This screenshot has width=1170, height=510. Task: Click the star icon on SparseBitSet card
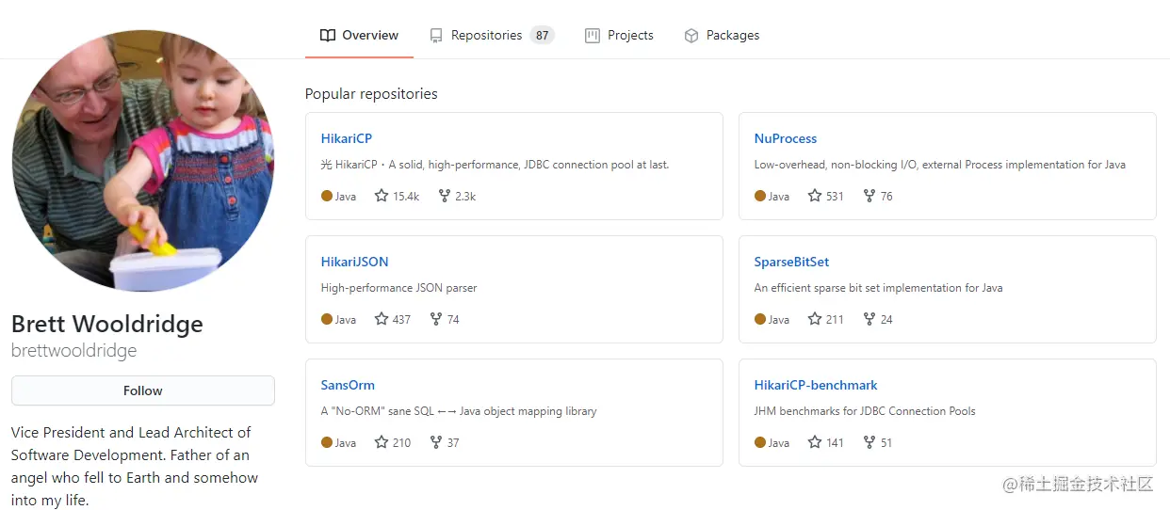pyautogui.click(x=815, y=319)
